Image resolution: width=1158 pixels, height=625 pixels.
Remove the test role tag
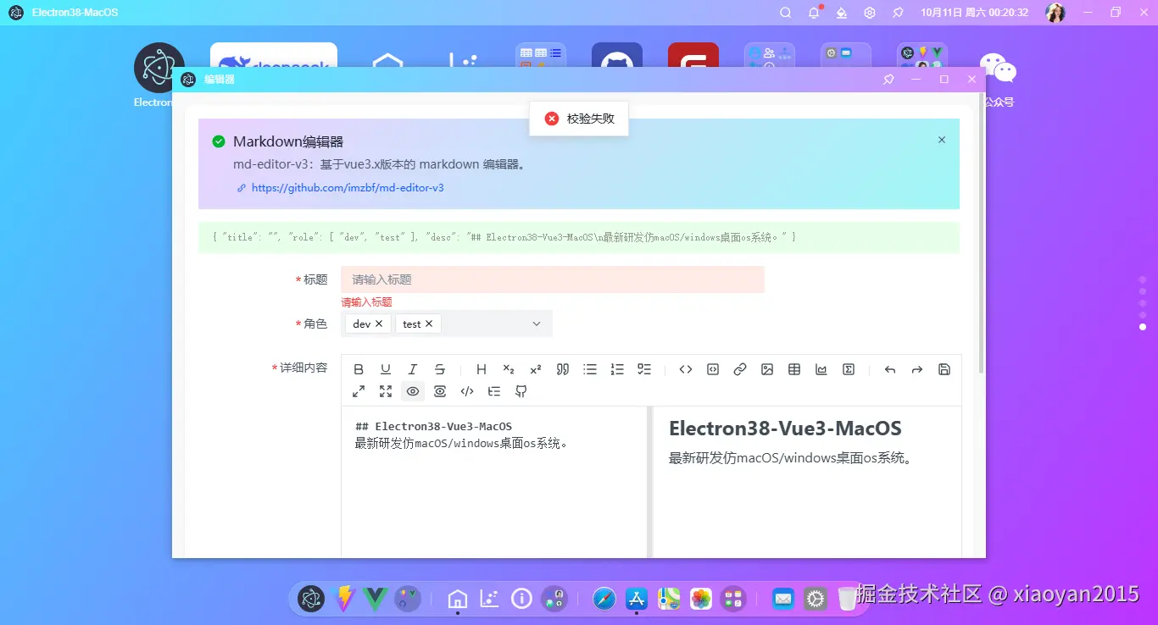[431, 324]
